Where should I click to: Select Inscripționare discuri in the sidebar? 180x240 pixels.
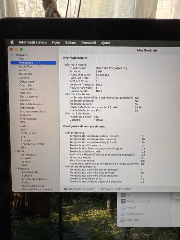pyautogui.click(x=34, y=111)
